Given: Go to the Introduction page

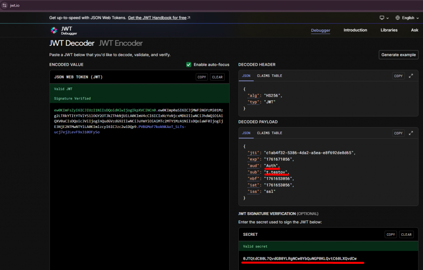Looking at the screenshot, I should pos(355,30).
